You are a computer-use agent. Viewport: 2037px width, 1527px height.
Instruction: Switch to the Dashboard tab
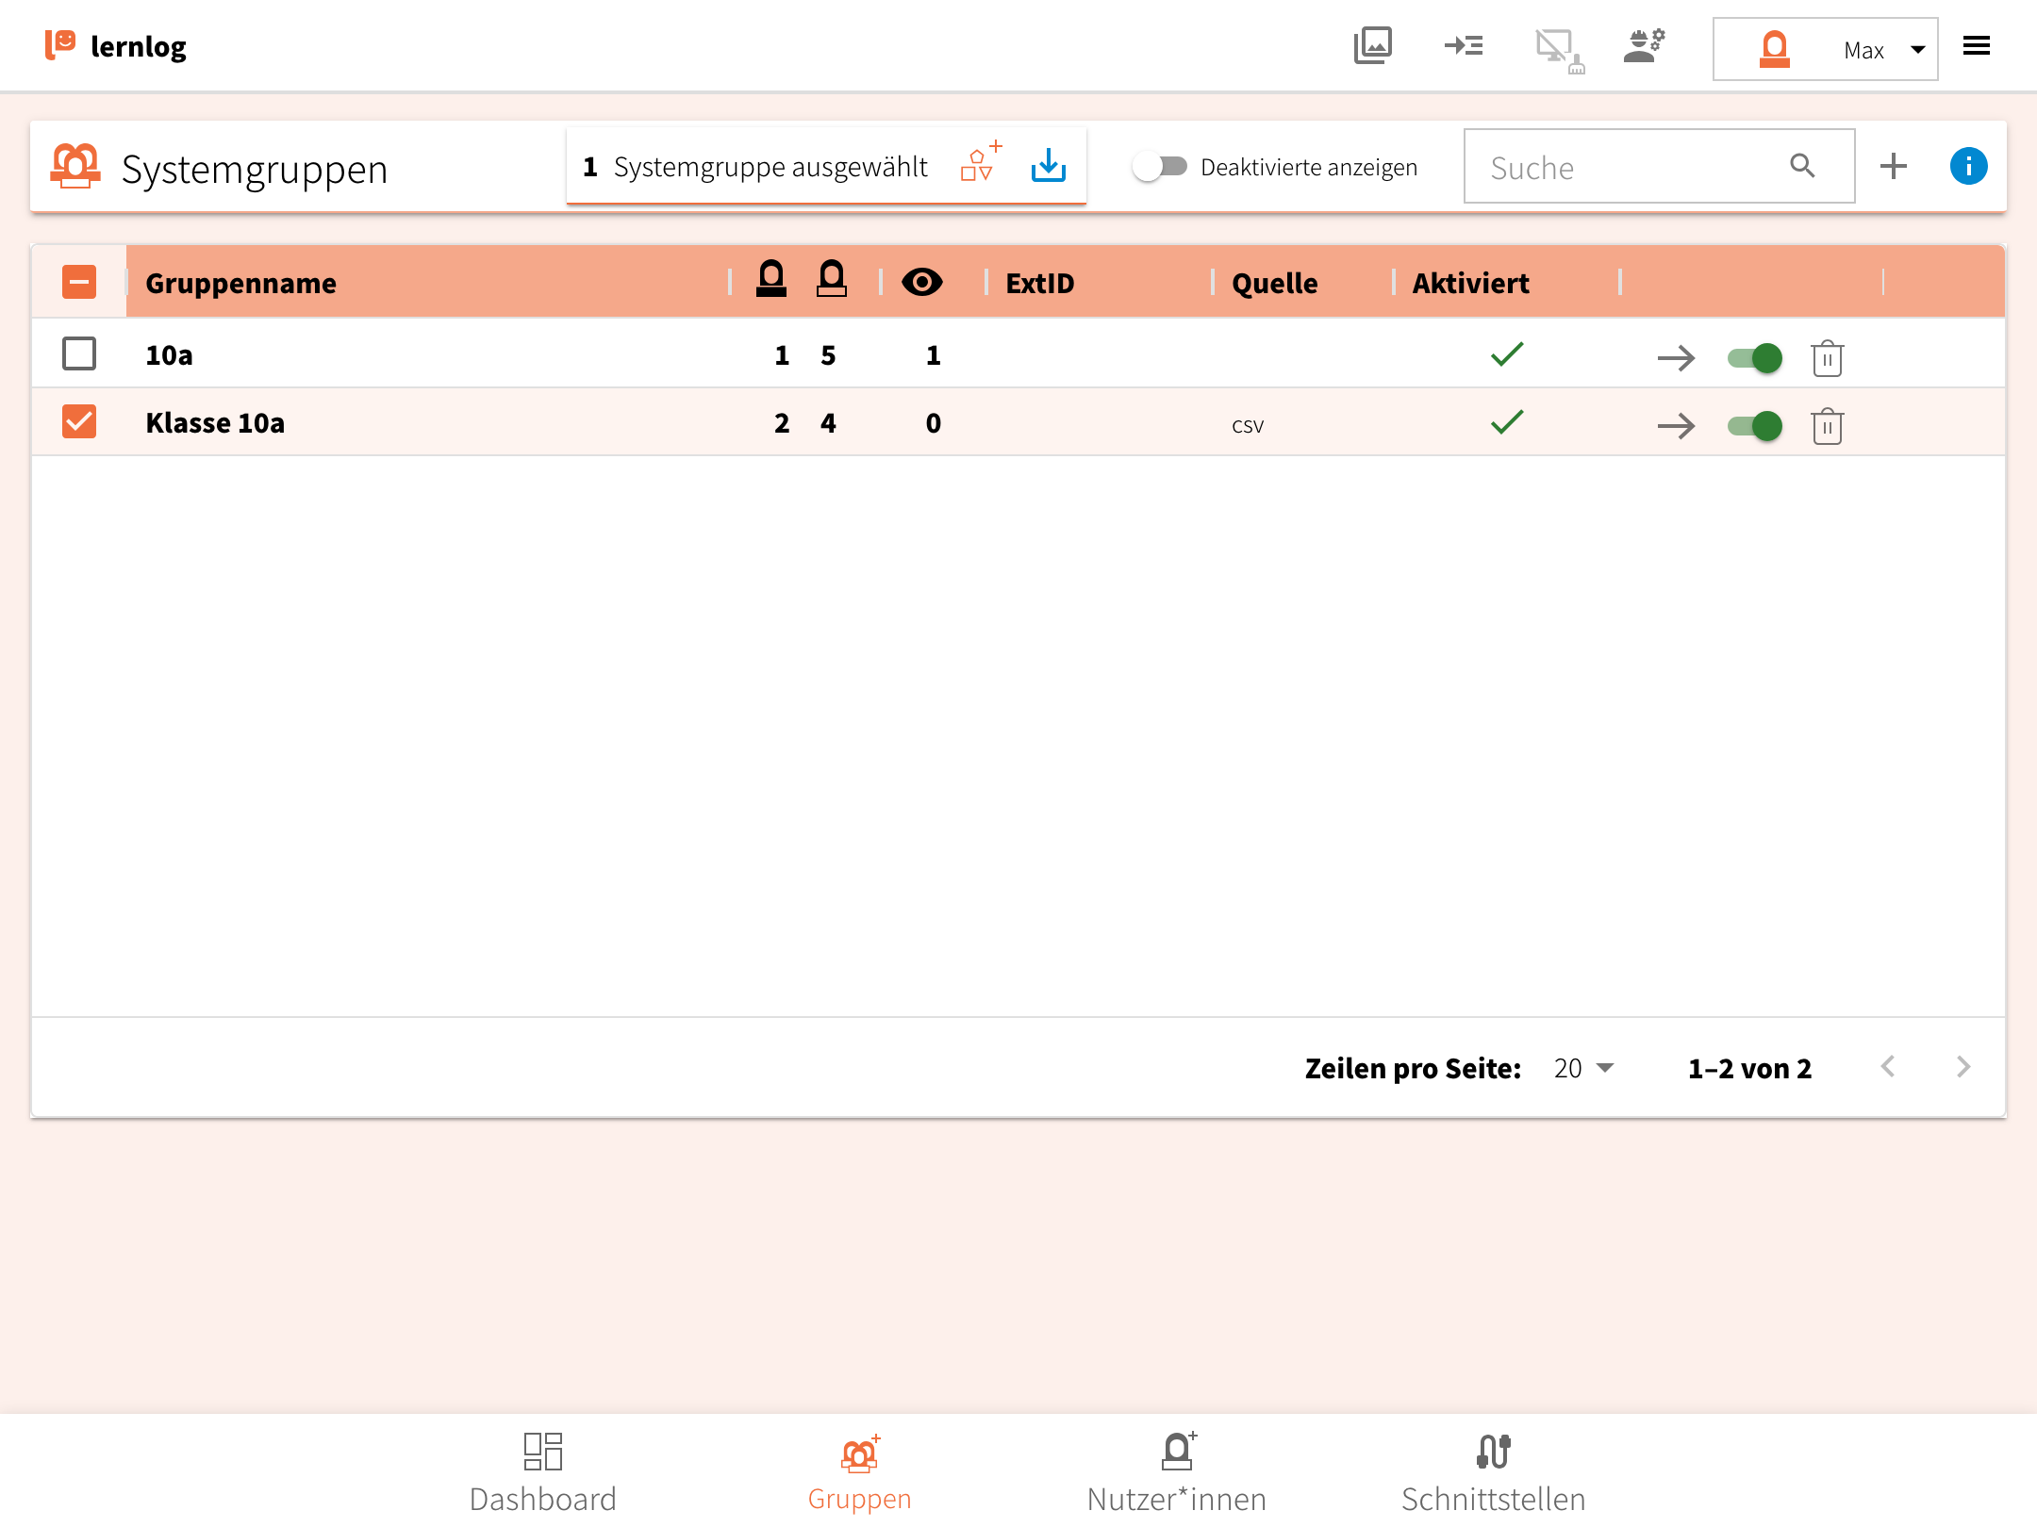(542, 1472)
